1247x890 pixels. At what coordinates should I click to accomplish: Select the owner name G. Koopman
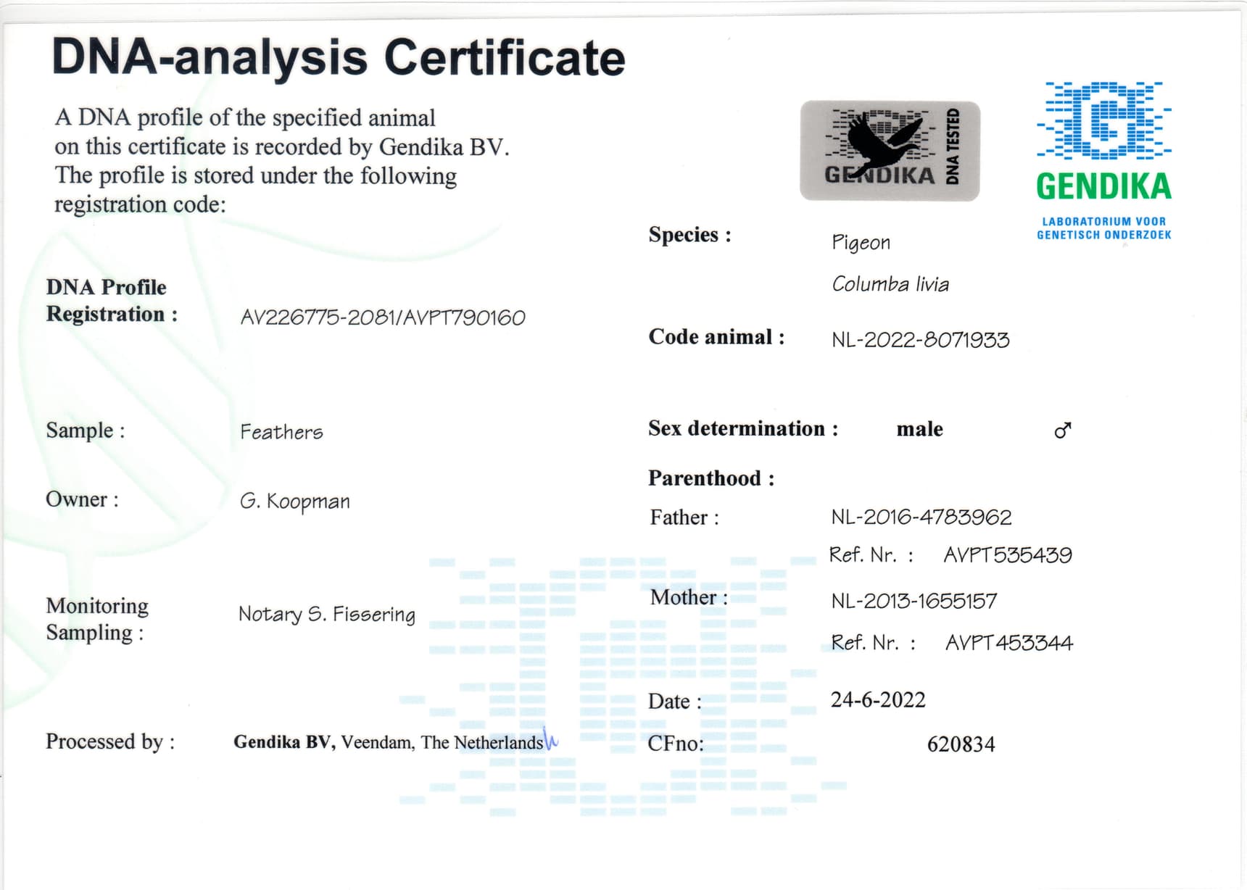click(295, 502)
